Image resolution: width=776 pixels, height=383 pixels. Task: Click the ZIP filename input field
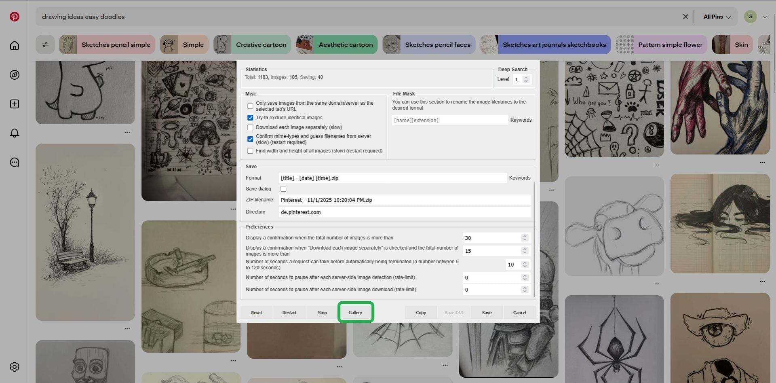(x=404, y=200)
